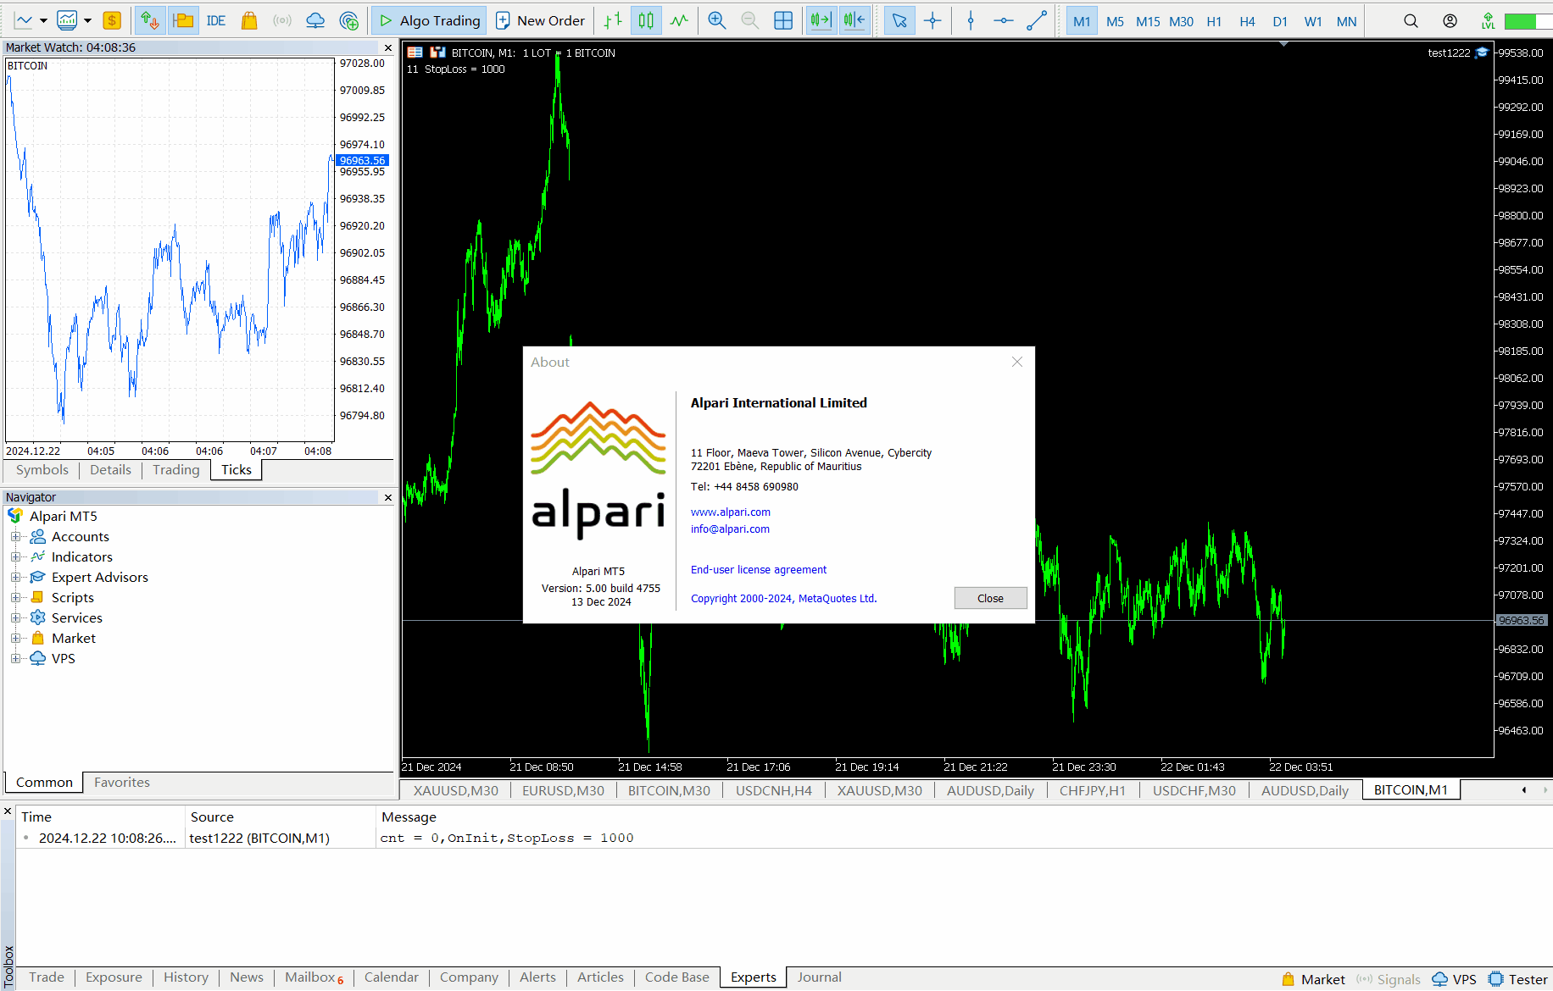Switch to Market Watch Symbols tab
1553x991 pixels.
click(x=42, y=470)
